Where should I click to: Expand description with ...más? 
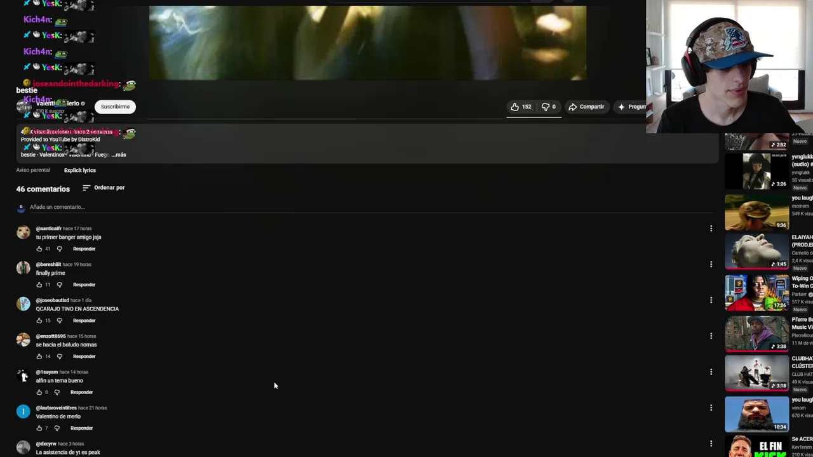(x=119, y=154)
